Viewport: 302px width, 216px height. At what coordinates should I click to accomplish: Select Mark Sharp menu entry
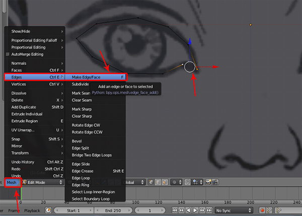tap(96, 109)
